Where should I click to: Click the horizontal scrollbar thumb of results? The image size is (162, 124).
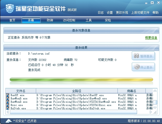pyautogui.click(x=73, y=112)
